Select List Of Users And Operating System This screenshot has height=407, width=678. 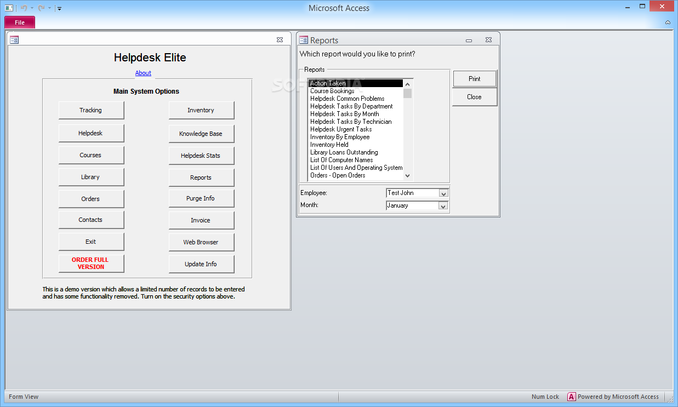coord(356,168)
